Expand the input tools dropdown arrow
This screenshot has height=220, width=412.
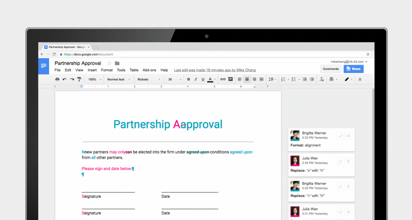337,80
